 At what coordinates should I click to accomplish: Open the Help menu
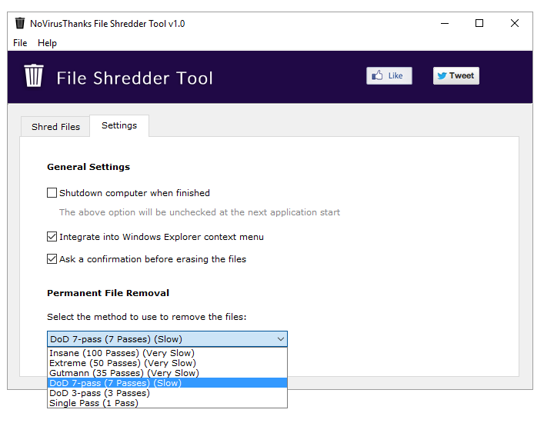(x=48, y=43)
